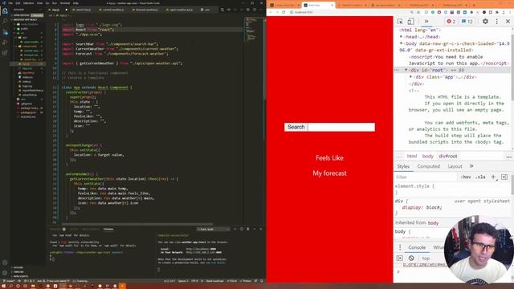Viewport: 514px width, 289px height.
Task: Kill terminal trash icon
Action: tap(248, 229)
